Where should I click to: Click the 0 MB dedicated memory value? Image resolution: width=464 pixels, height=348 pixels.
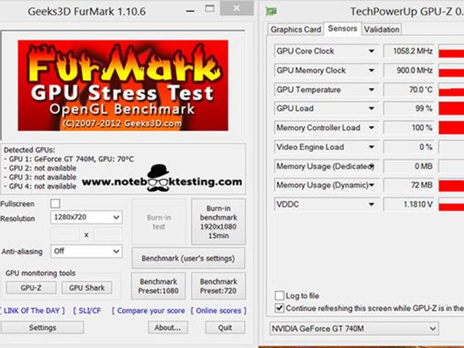tap(409, 166)
